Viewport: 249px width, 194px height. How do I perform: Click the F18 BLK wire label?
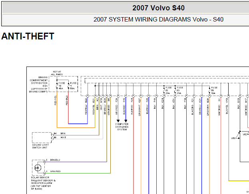coord(155,104)
